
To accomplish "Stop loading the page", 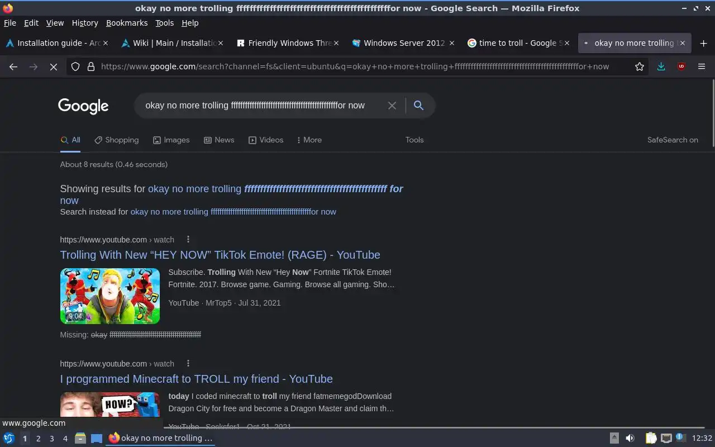I will [x=53, y=66].
